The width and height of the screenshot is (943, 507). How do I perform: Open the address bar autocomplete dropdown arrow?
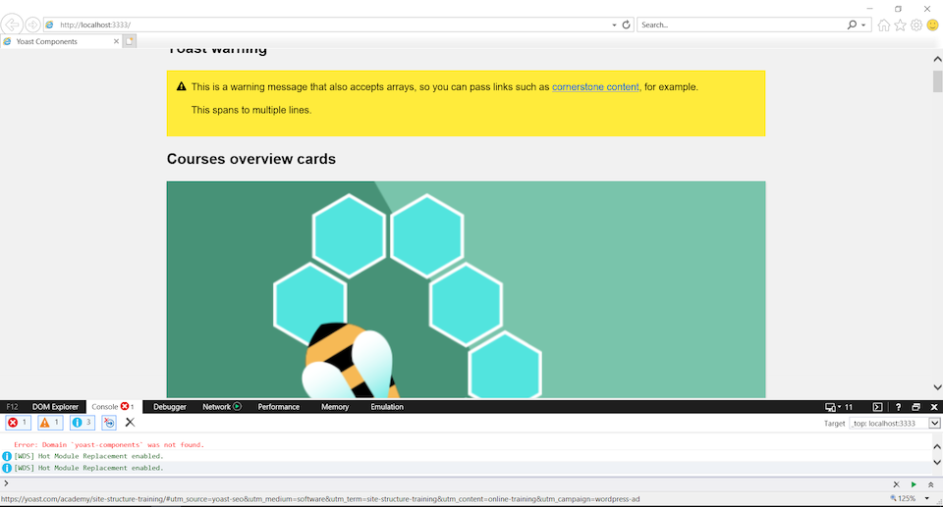click(614, 25)
